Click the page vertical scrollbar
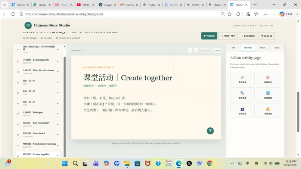The image size is (301, 169). [298, 112]
